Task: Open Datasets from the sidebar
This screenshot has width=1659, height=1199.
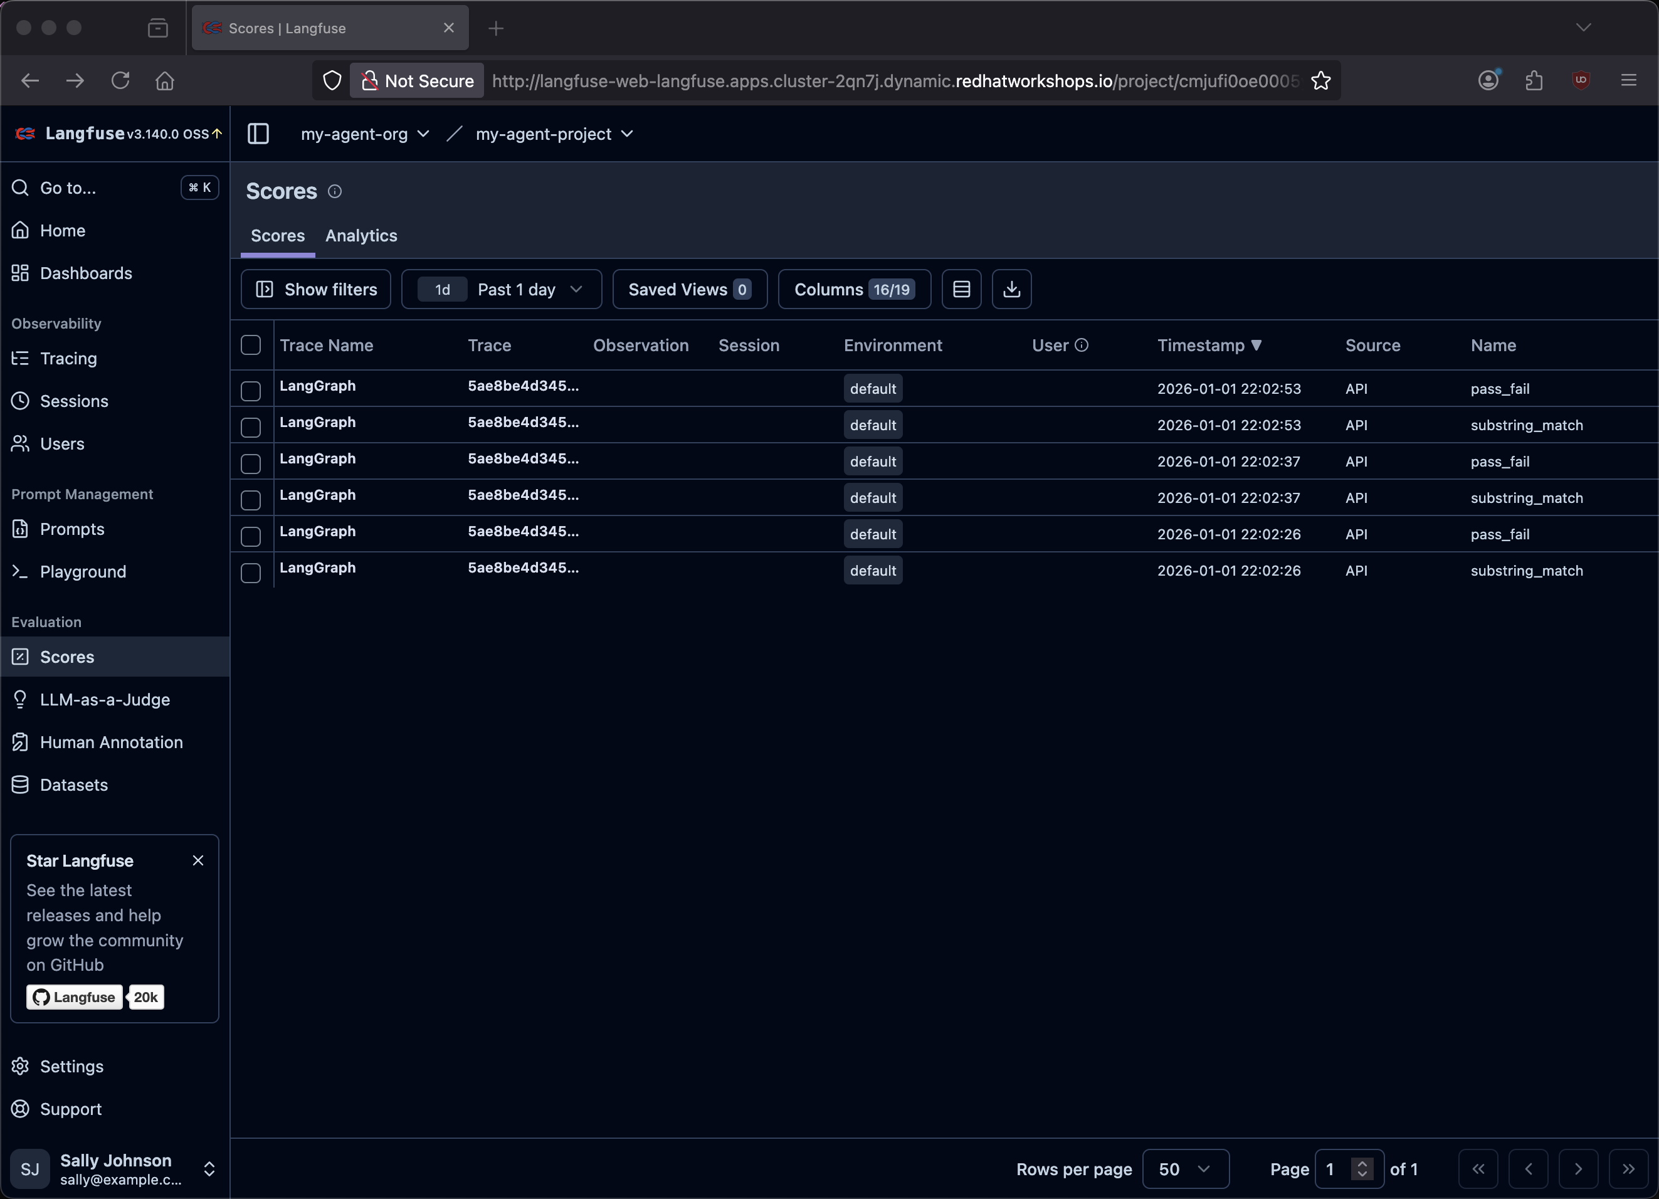Action: (x=73, y=785)
